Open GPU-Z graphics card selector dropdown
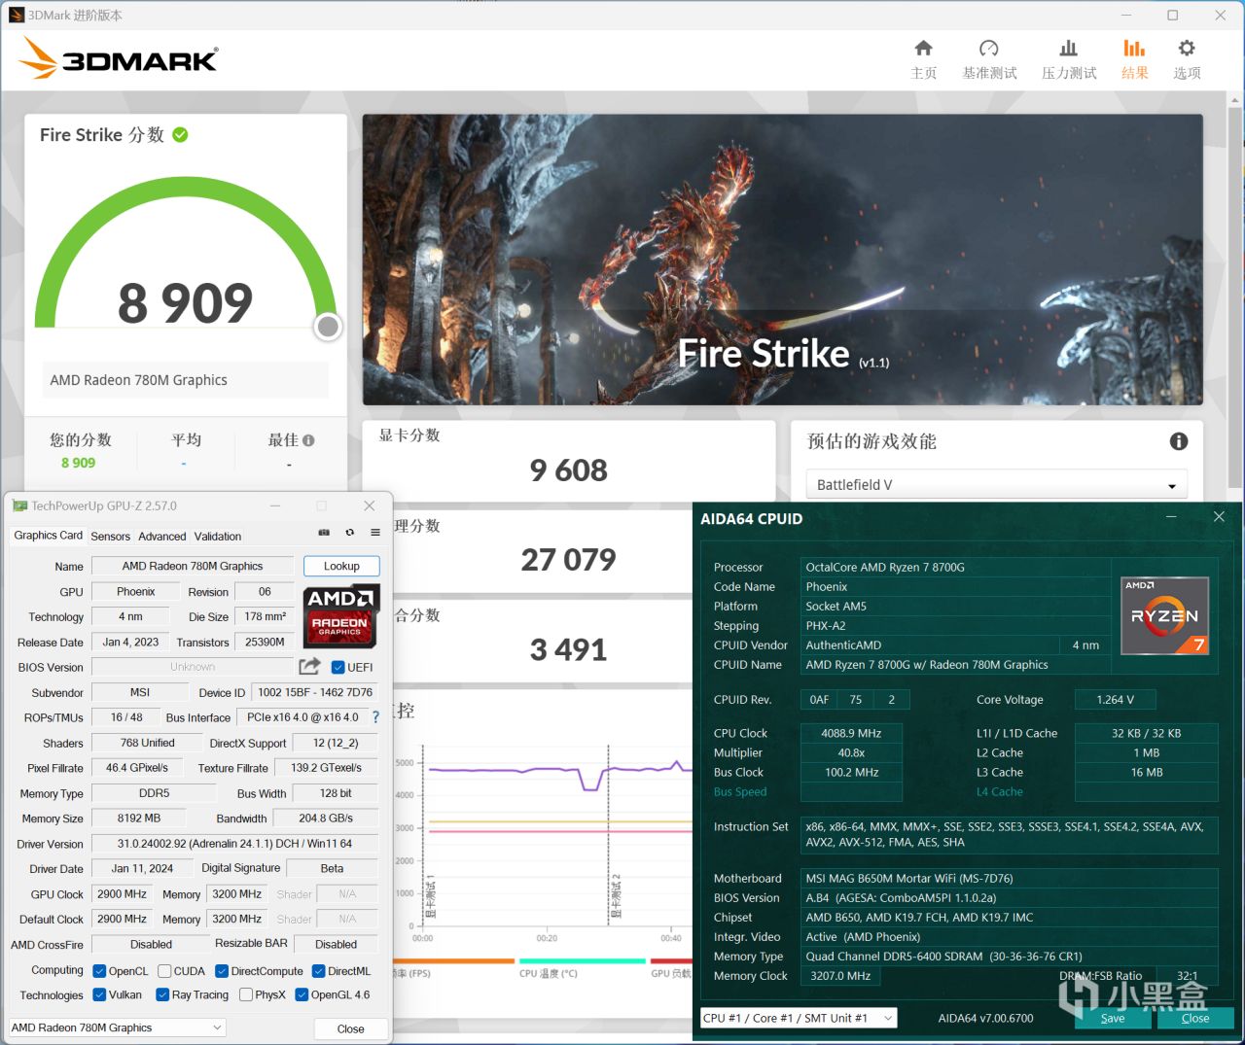Screen dimensions: 1245x1045 point(117,1028)
